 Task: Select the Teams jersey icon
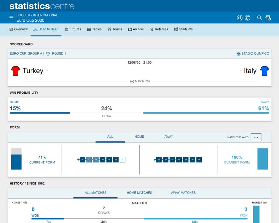tap(109, 29)
